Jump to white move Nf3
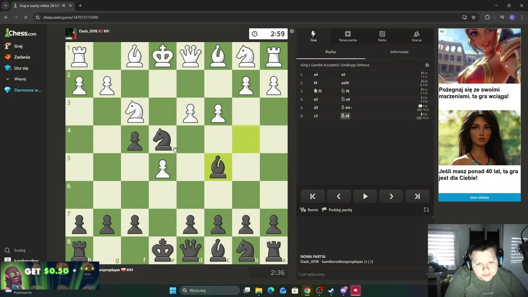Viewport: 528px width, 297px height. coord(318,91)
